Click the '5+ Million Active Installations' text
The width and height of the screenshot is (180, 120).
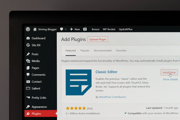[x=83, y=114]
